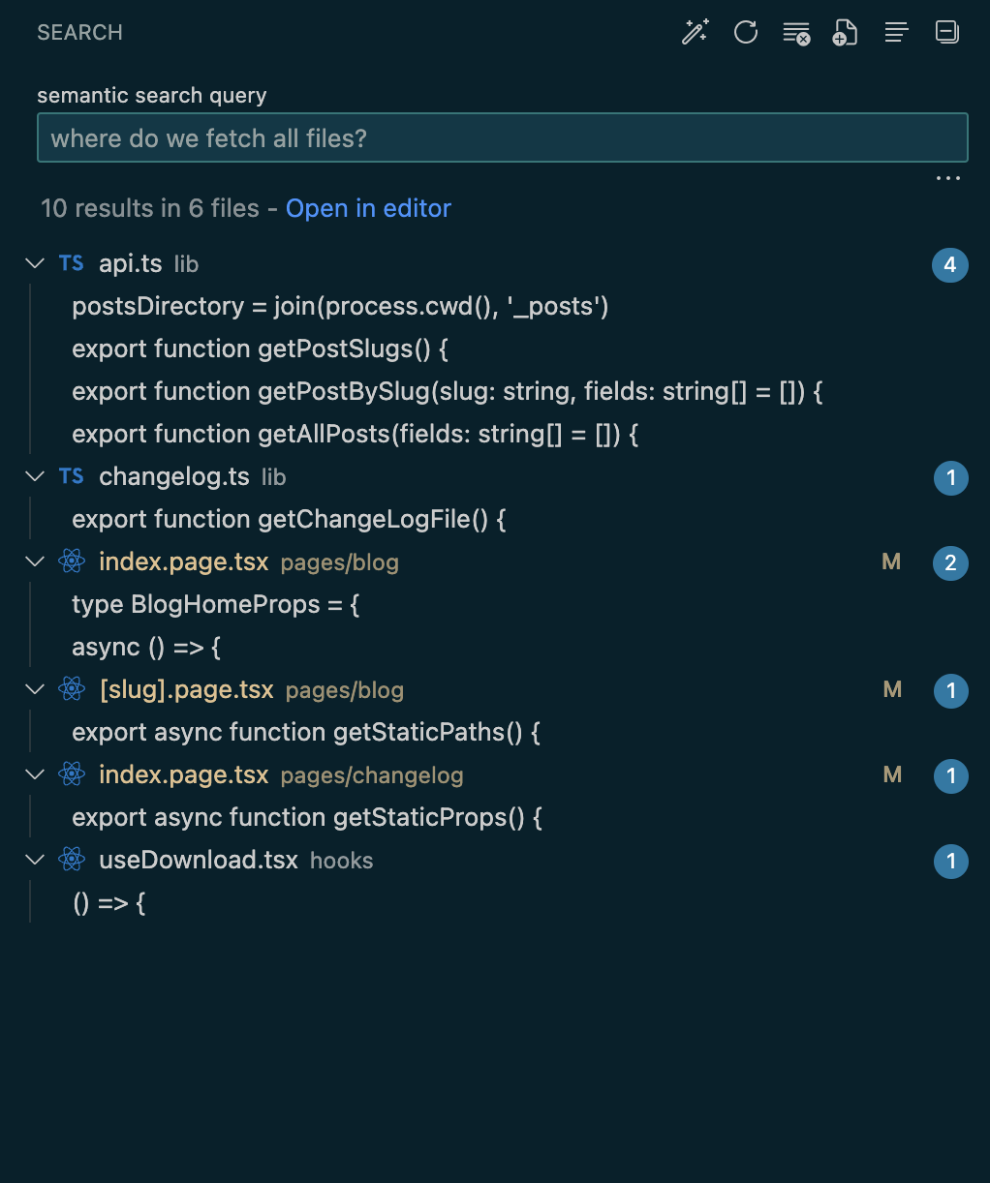990x1183 pixels.
Task: Clear the search results
Action: (796, 33)
